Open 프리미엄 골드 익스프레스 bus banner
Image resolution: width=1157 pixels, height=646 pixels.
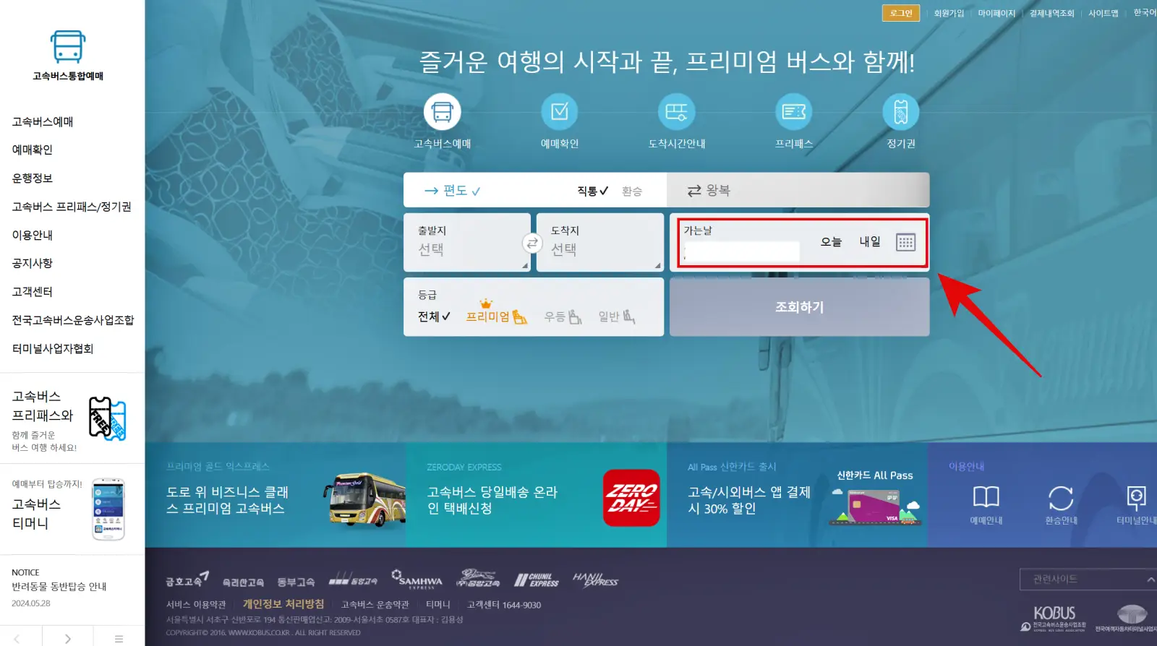coord(276,495)
